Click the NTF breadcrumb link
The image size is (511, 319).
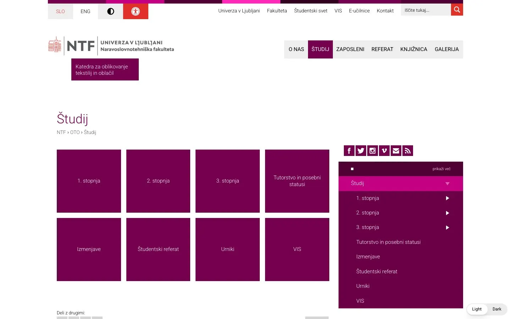click(x=61, y=132)
